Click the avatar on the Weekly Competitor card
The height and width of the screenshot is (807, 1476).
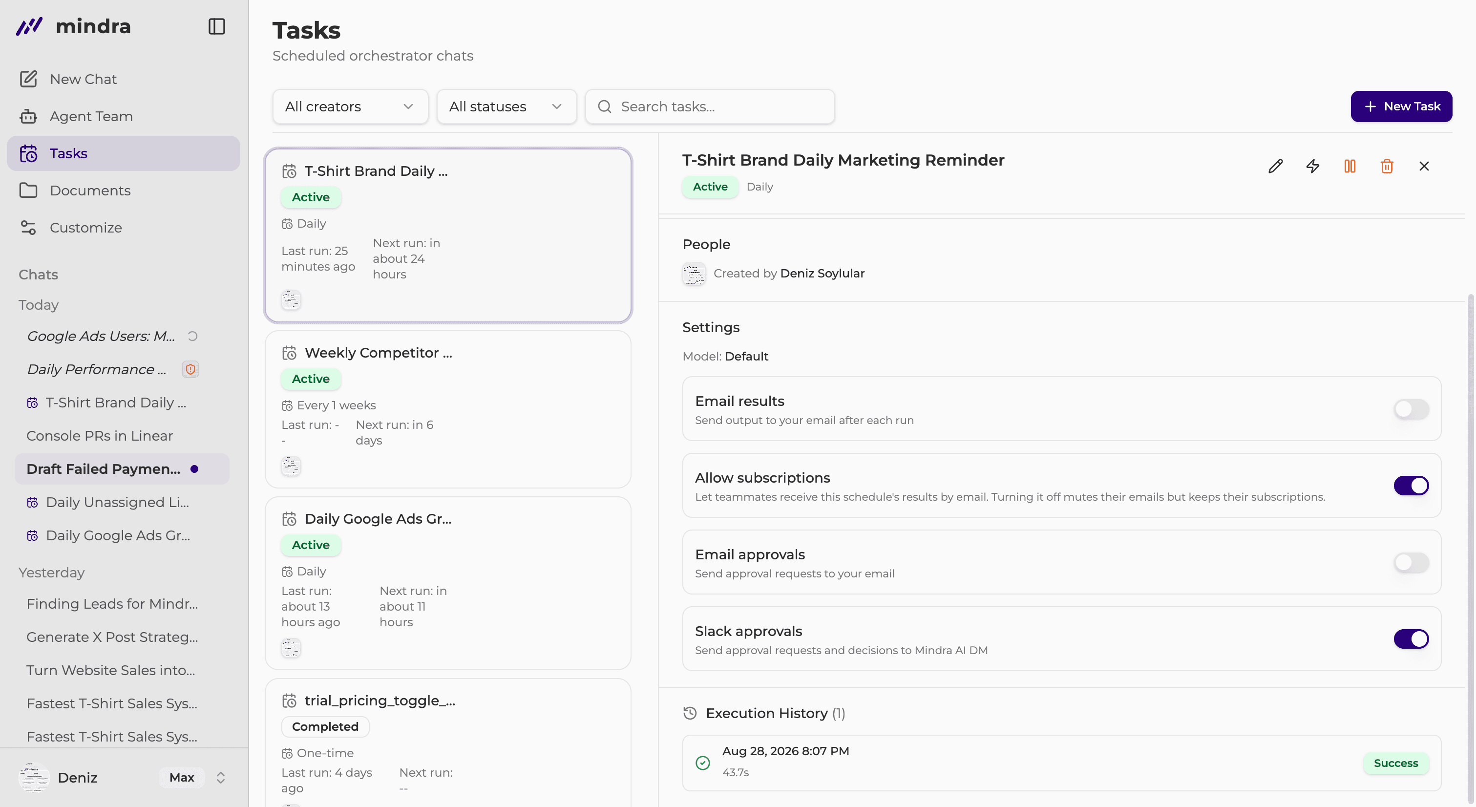[291, 467]
